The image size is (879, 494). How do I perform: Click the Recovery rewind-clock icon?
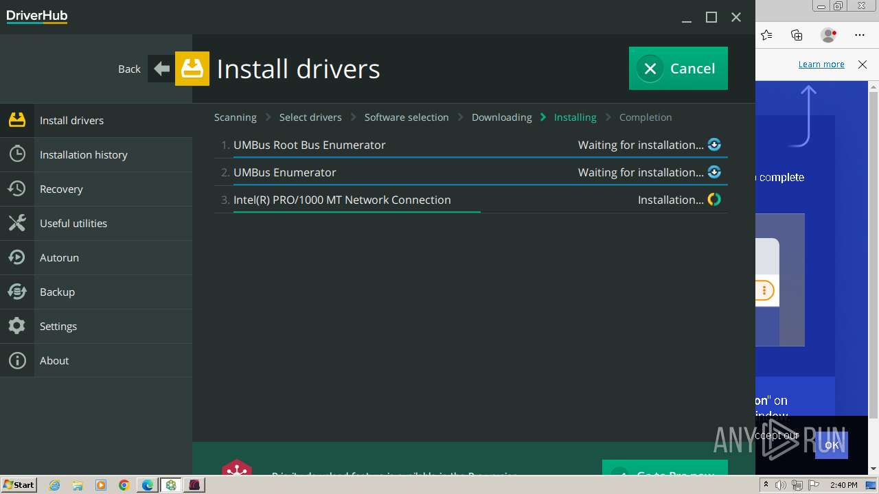(17, 189)
